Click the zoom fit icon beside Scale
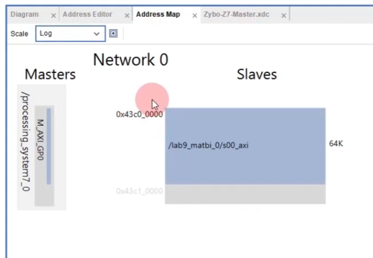The image size is (373, 258). point(113,33)
